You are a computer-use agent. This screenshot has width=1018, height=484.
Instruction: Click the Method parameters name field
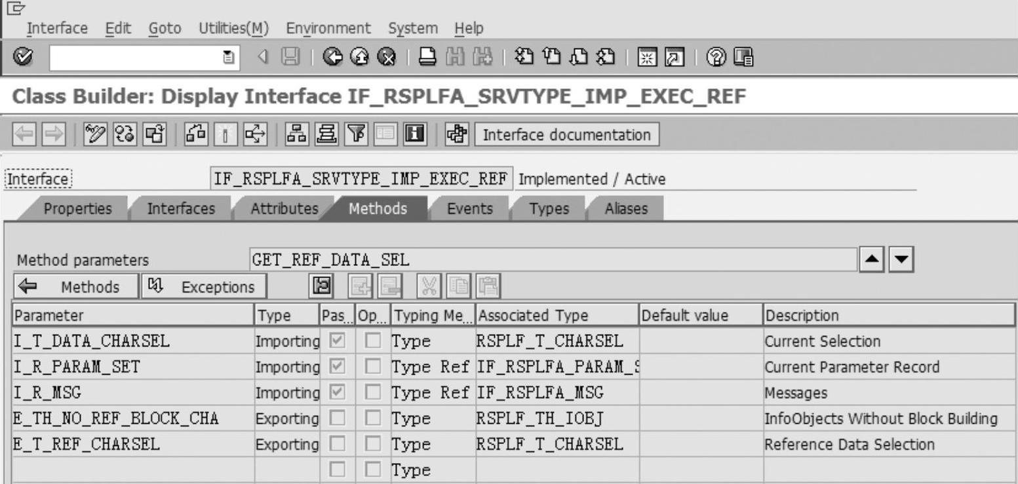coord(553,260)
